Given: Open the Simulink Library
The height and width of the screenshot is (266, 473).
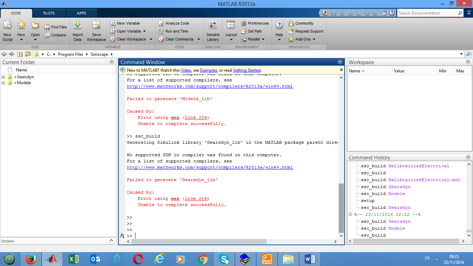Looking at the screenshot, I should pos(213,31).
